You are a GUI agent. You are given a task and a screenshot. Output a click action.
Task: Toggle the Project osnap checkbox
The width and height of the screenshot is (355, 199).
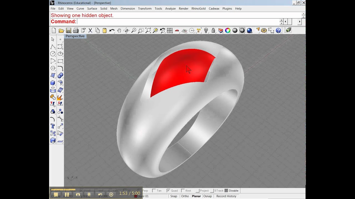pyautogui.click(x=197, y=191)
